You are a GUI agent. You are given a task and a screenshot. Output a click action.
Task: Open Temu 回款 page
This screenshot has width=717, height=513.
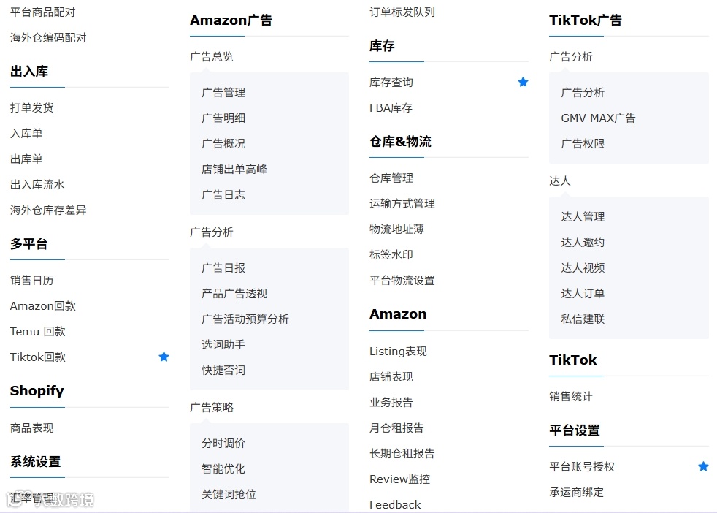[37, 331]
